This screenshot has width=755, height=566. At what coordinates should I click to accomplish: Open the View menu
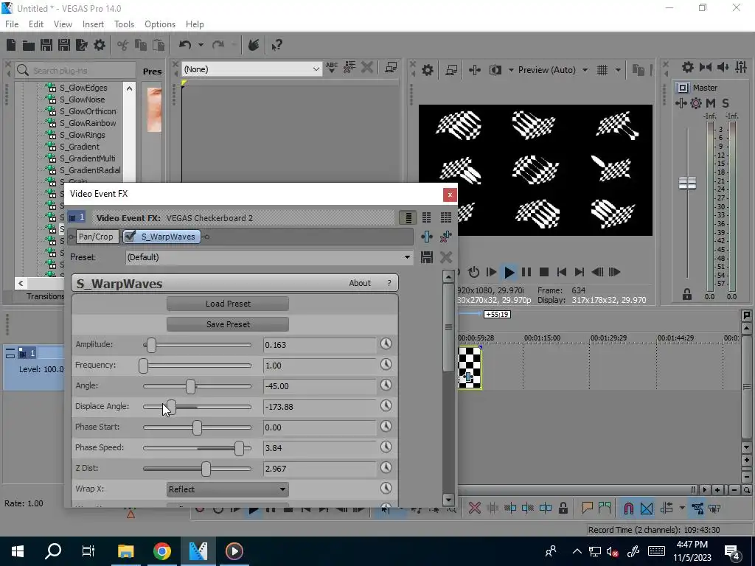click(x=63, y=24)
